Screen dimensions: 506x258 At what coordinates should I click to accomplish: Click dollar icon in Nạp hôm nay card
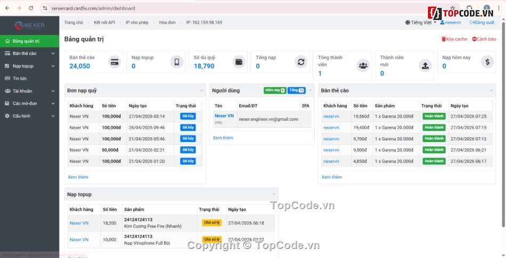pos(487,62)
